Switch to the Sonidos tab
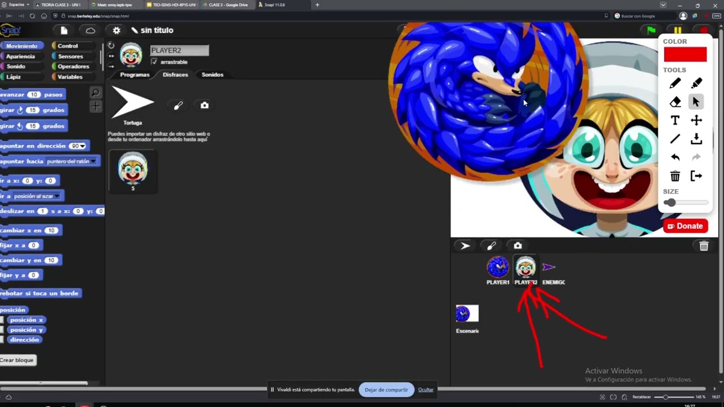724x407 pixels. 213,75
